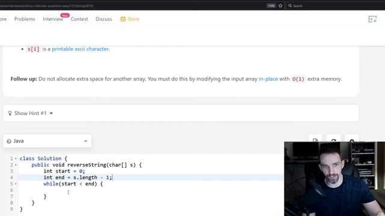
Task: Click the 'O(1)' code text
Action: [298, 79]
